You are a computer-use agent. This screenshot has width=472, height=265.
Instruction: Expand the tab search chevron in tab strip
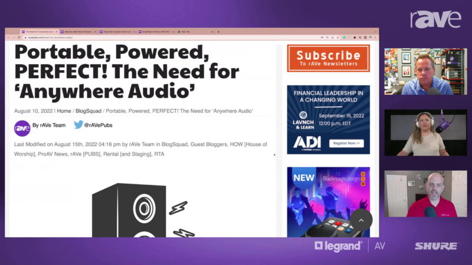(374, 31)
